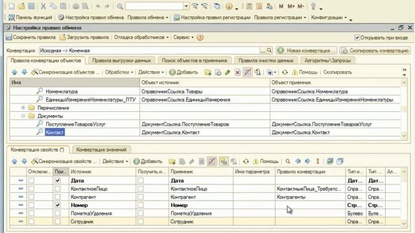Click the refresh icon in objects toolbar
The height and width of the screenshot is (233, 415).
click(x=285, y=72)
